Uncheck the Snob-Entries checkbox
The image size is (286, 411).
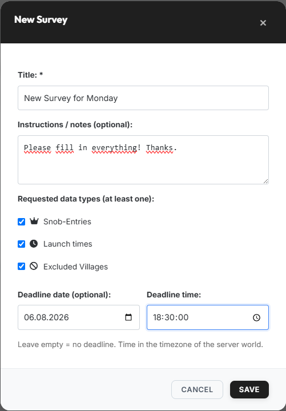[22, 221]
